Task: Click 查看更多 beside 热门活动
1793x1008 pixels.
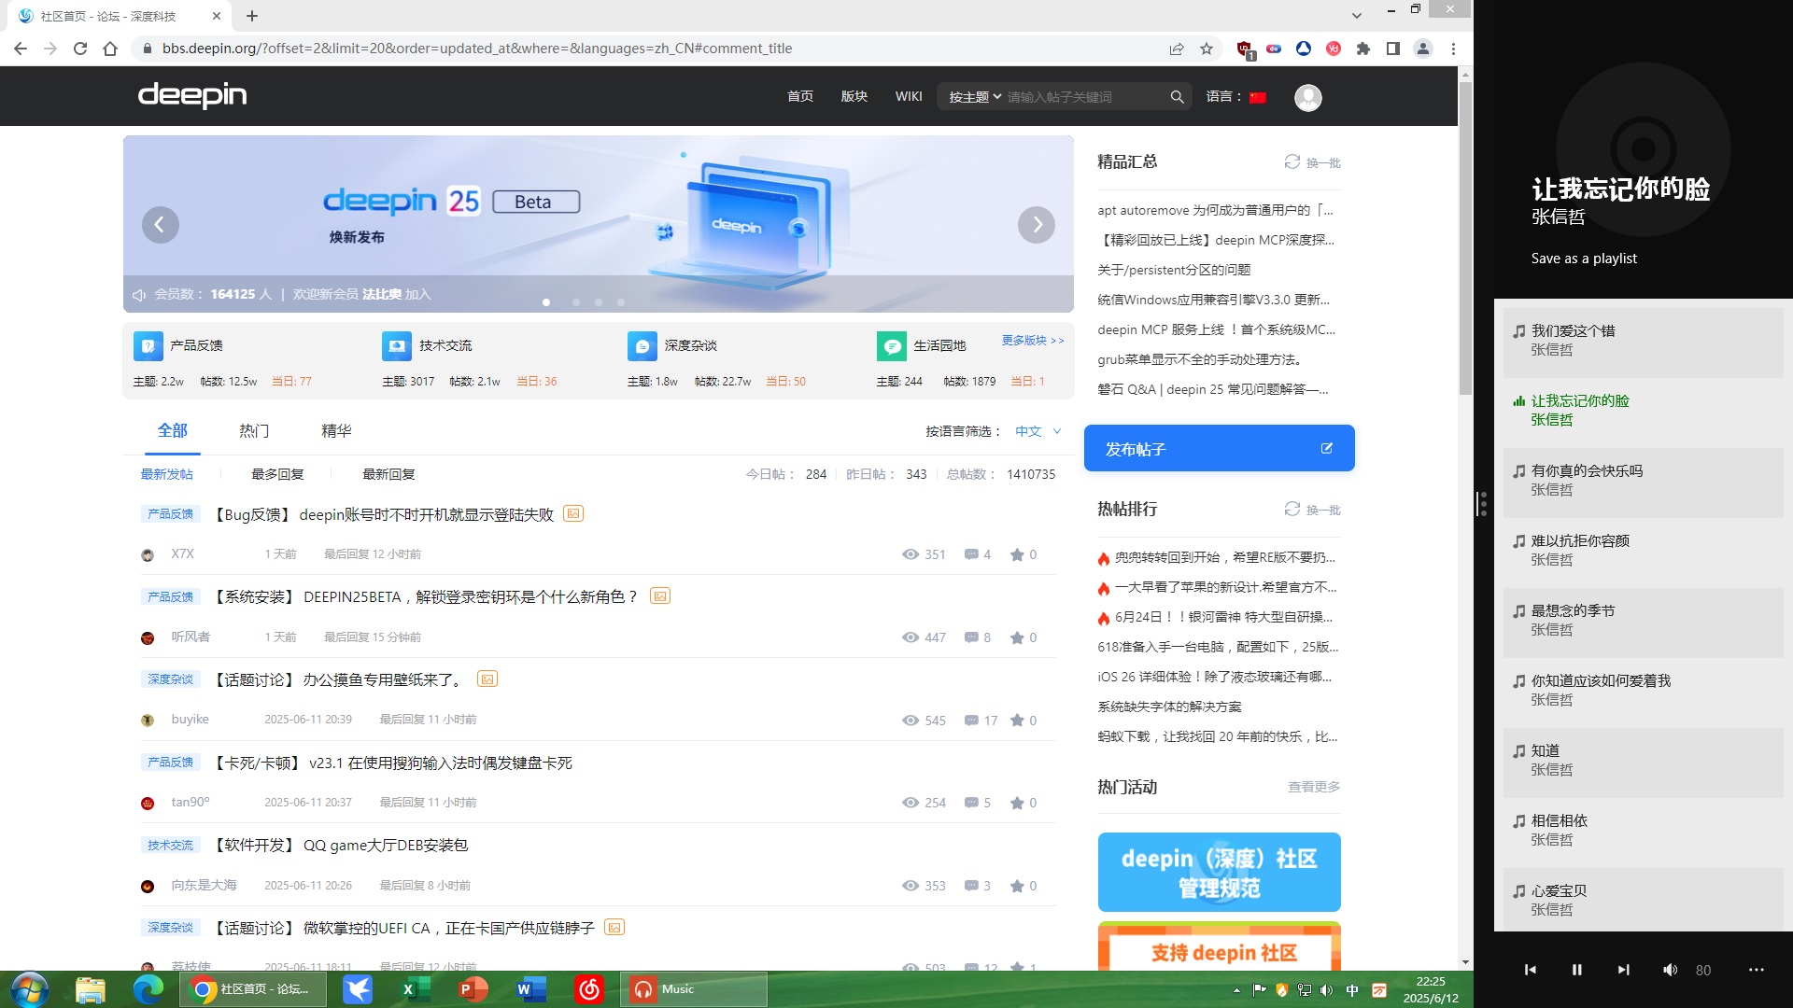Action: point(1314,787)
